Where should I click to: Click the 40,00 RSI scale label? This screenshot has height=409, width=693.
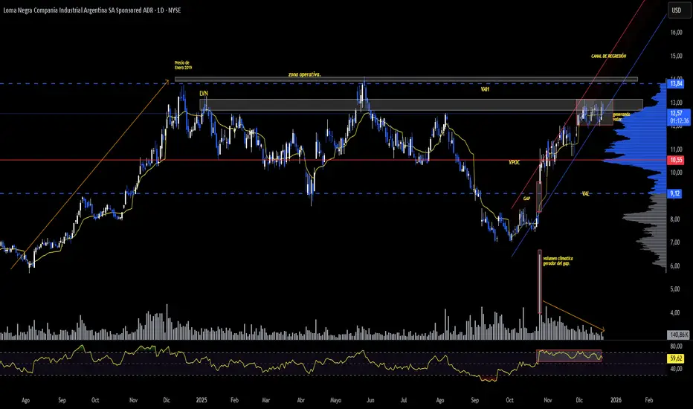click(x=676, y=368)
